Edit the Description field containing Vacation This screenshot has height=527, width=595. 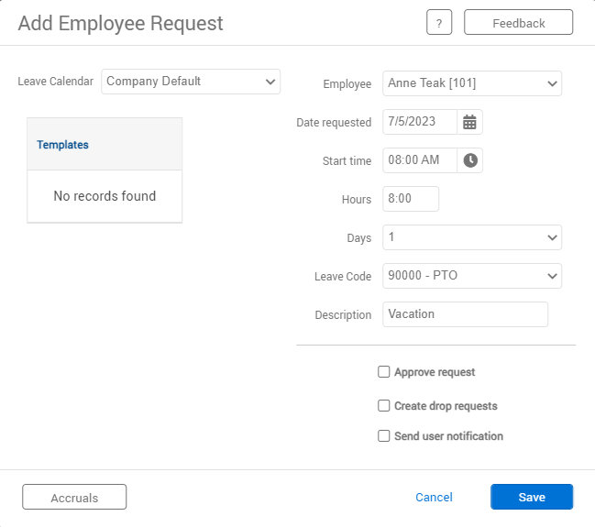[465, 314]
